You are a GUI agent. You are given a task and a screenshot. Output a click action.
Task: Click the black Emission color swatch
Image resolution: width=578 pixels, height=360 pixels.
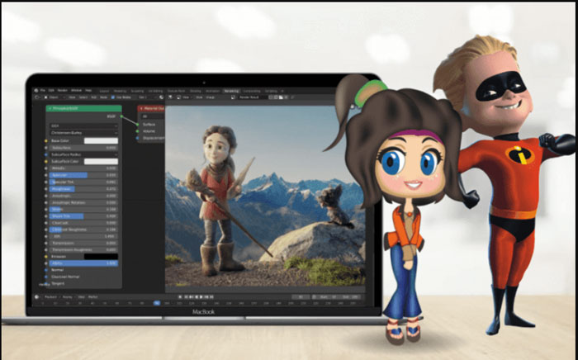click(x=101, y=257)
